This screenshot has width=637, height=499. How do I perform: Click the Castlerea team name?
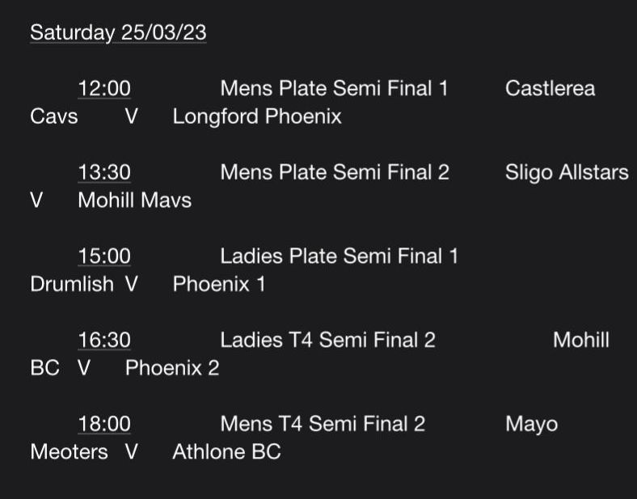click(550, 88)
